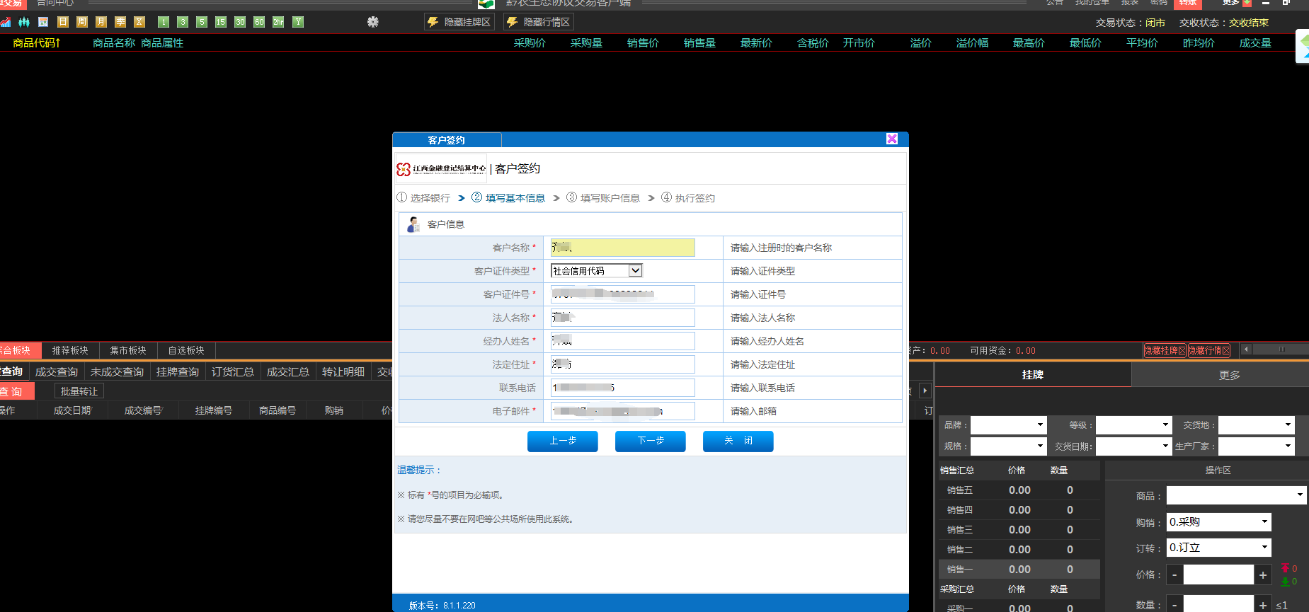The height and width of the screenshot is (612, 1309).
Task: Click the minus button beside 数量 field
Action: point(1174,605)
